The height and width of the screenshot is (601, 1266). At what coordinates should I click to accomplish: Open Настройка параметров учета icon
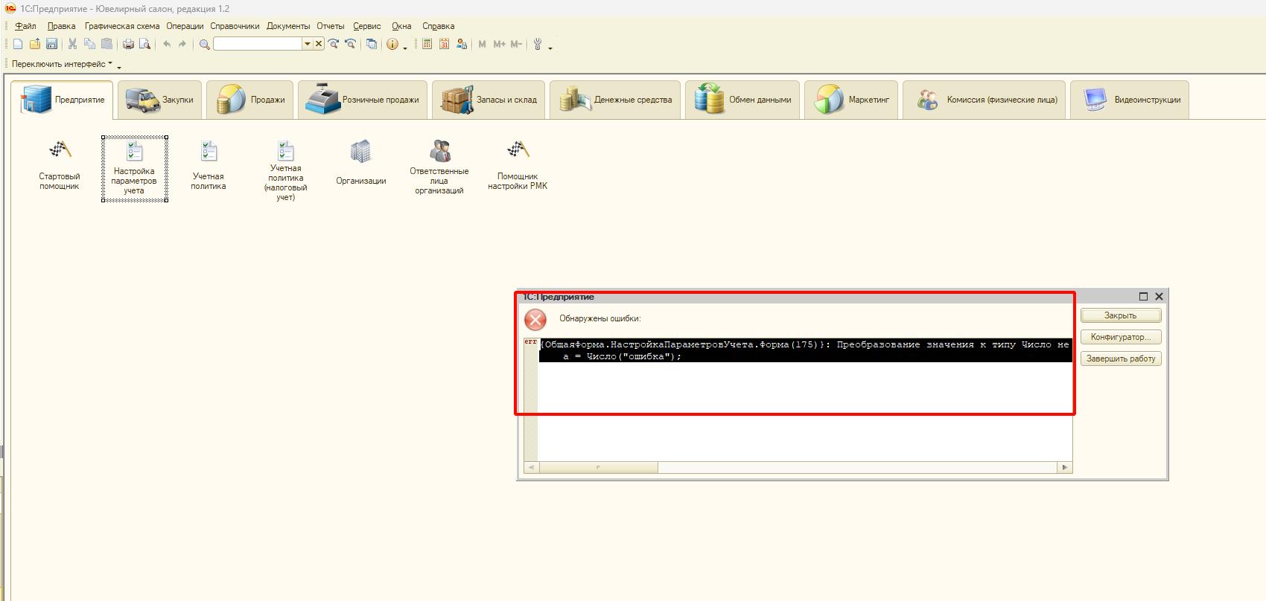[x=134, y=169]
